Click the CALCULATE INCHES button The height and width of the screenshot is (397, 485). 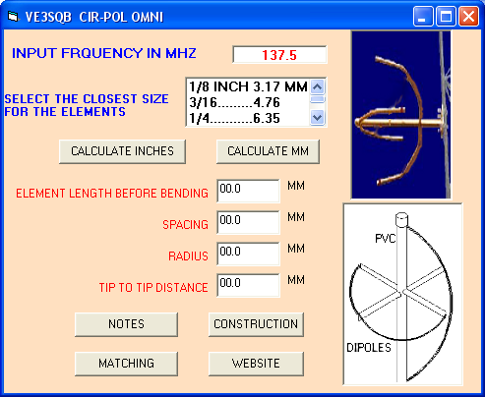122,151
